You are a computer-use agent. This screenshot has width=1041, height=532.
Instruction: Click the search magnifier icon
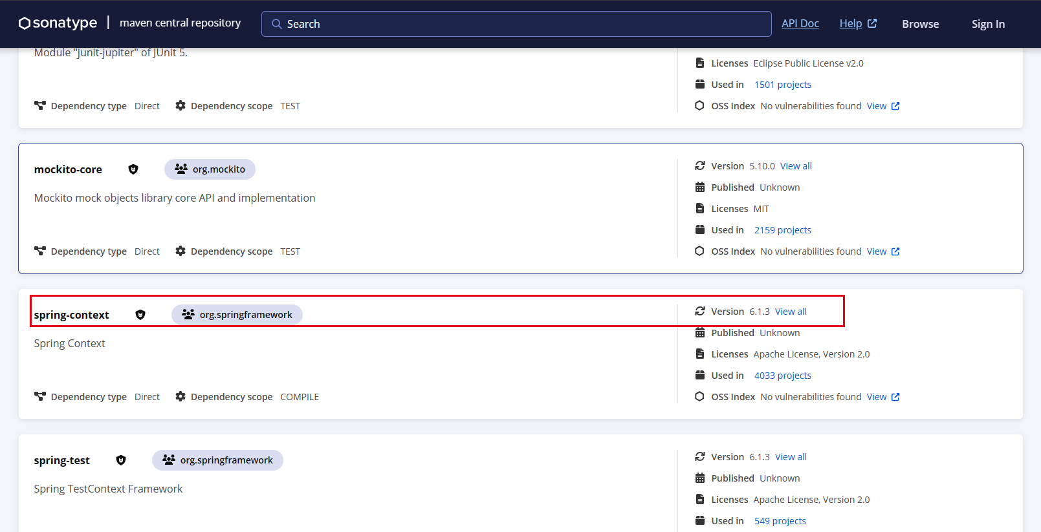[x=277, y=24]
